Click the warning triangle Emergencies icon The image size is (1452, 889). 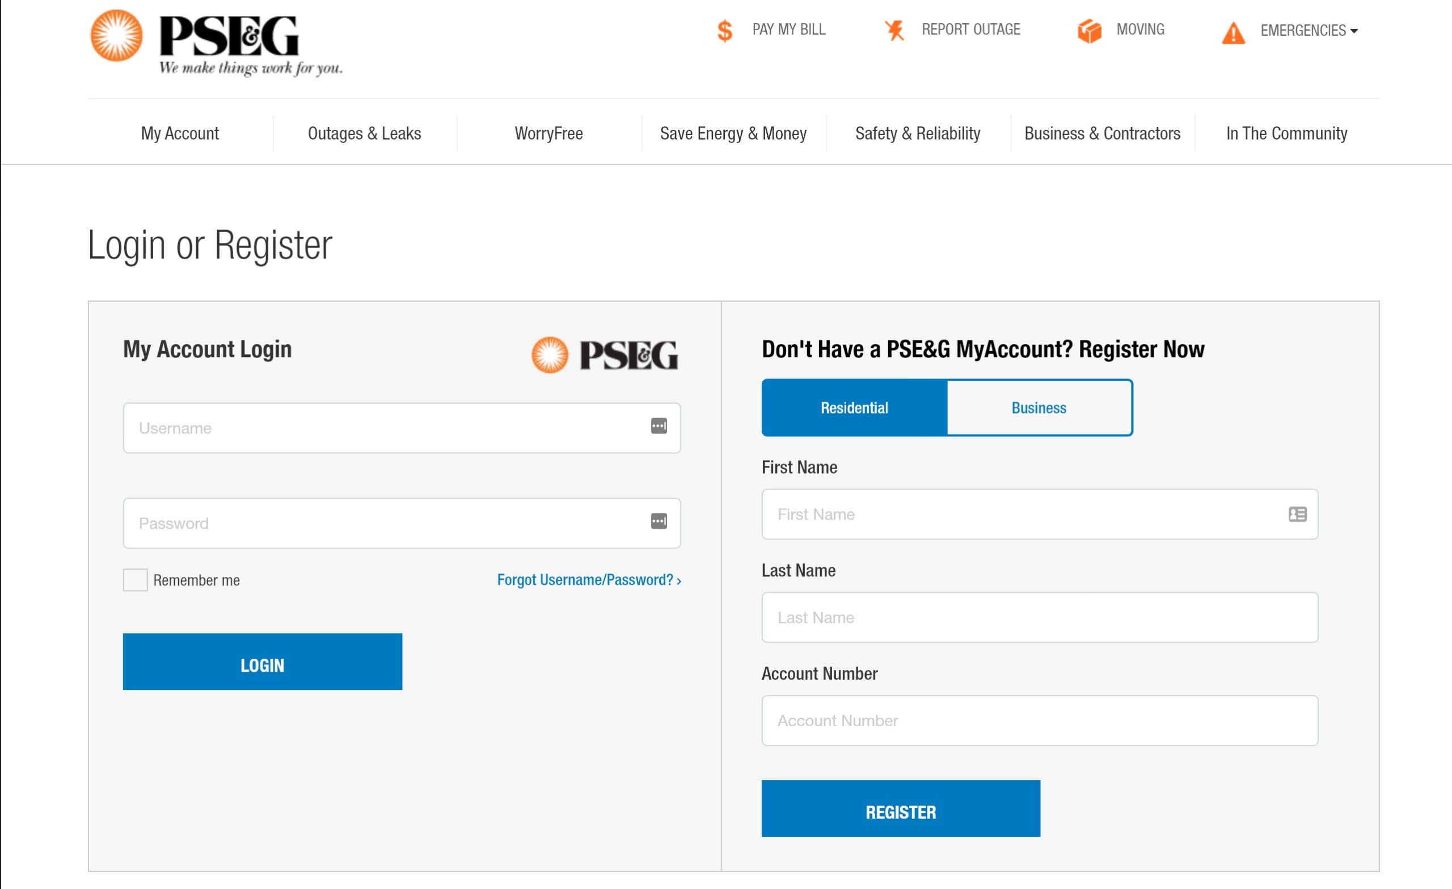click(x=1233, y=33)
